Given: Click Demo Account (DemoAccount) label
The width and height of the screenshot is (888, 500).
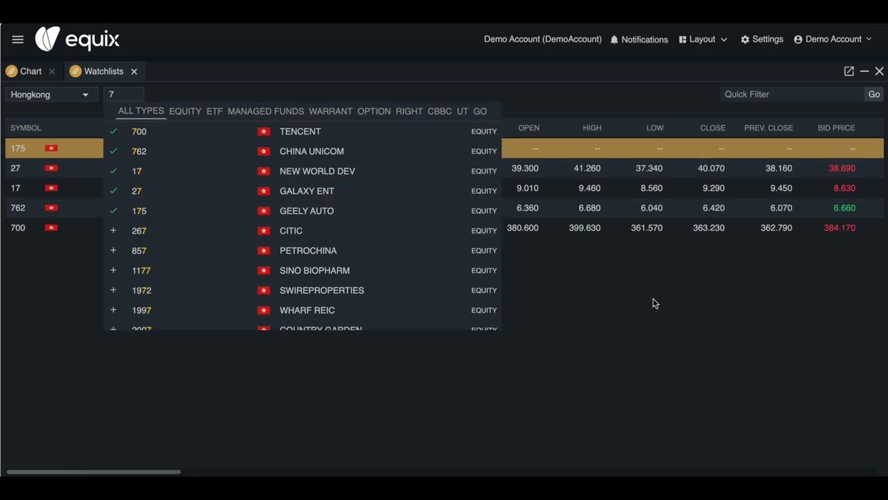Looking at the screenshot, I should pos(543,40).
